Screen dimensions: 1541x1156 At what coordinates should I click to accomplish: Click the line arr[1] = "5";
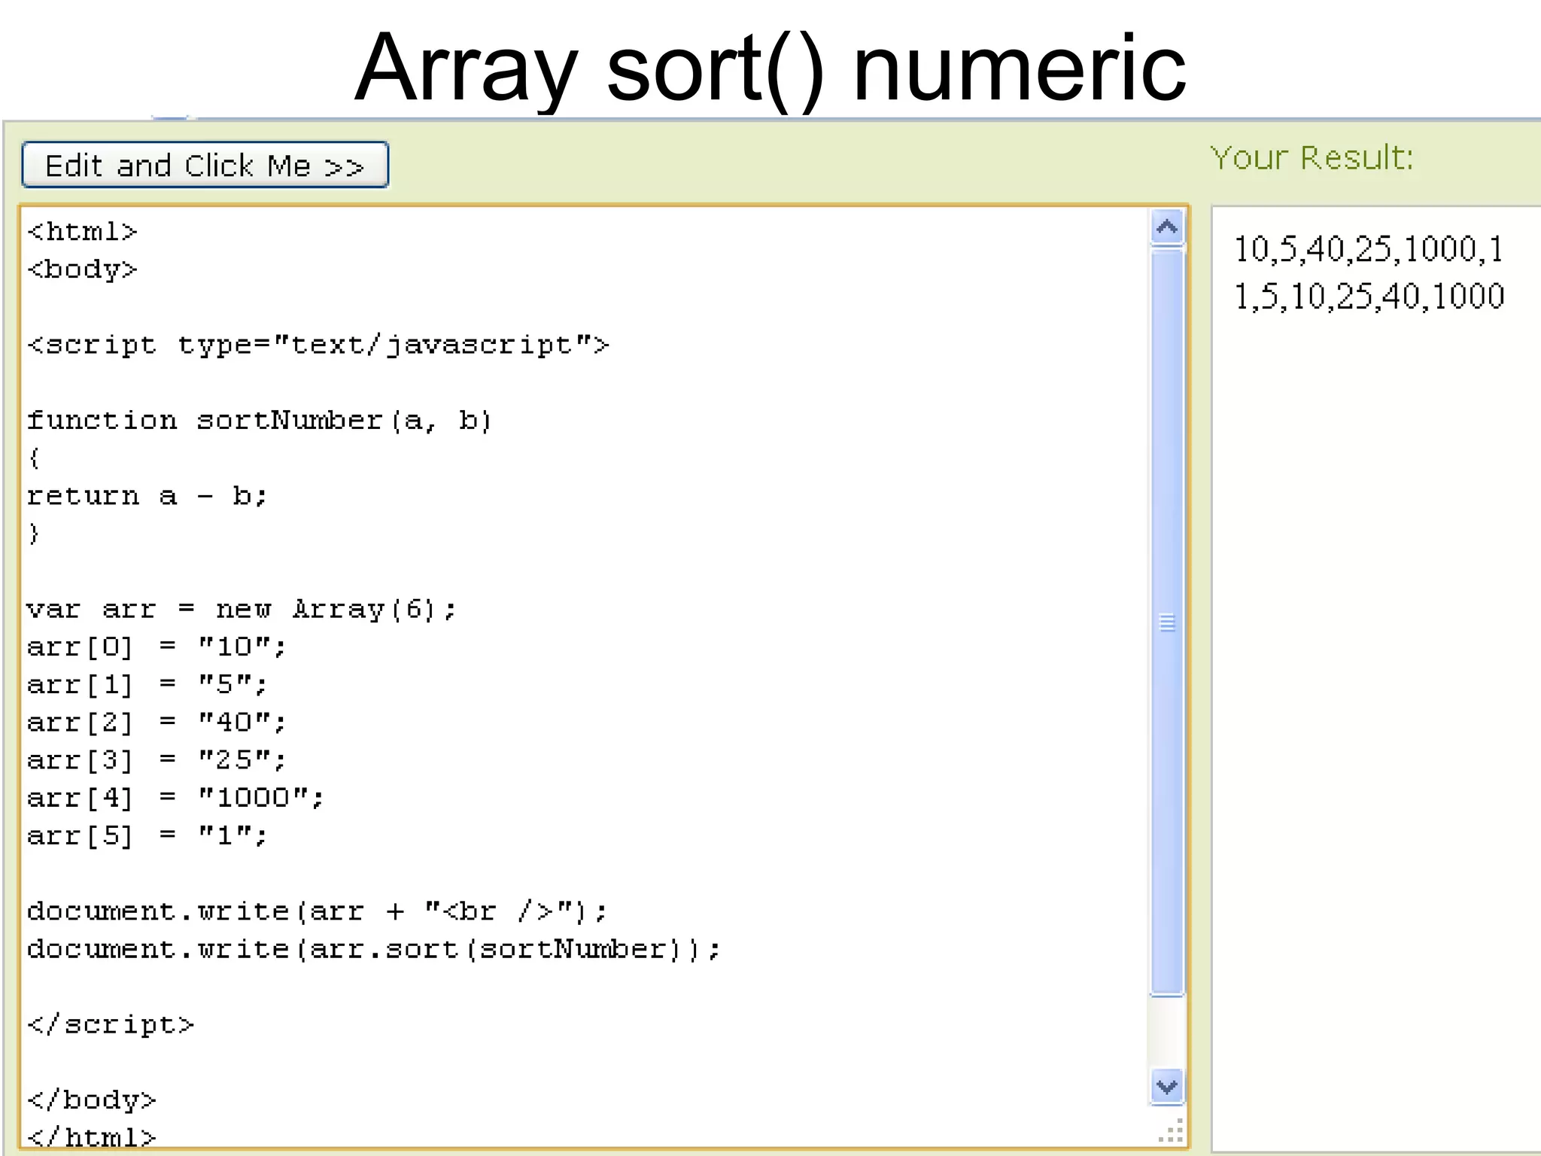[x=147, y=684]
